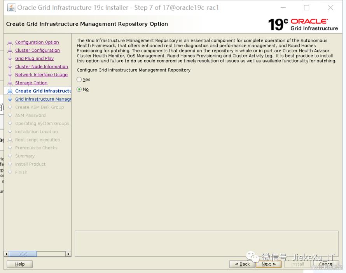Click the Configure Grid Infrastructure Management Repository label

(133, 70)
